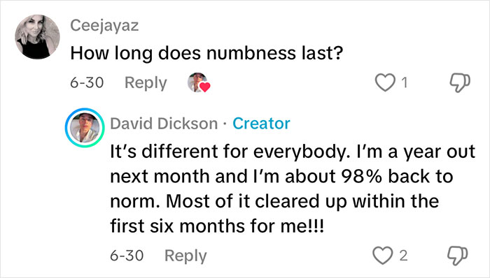The image size is (490, 278).
Task: Click the creator-liked badge with the red heart
Action: tap(199, 82)
